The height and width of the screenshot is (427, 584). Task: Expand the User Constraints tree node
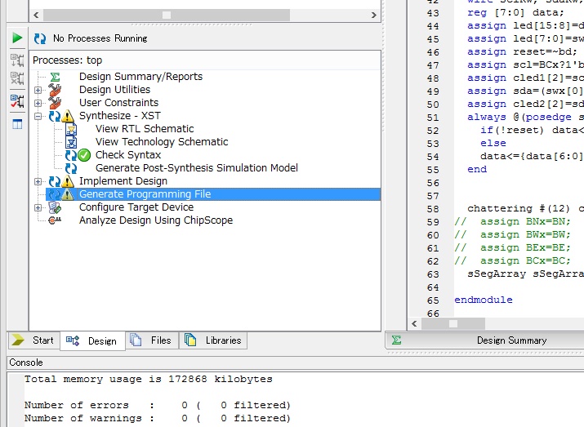pos(38,103)
